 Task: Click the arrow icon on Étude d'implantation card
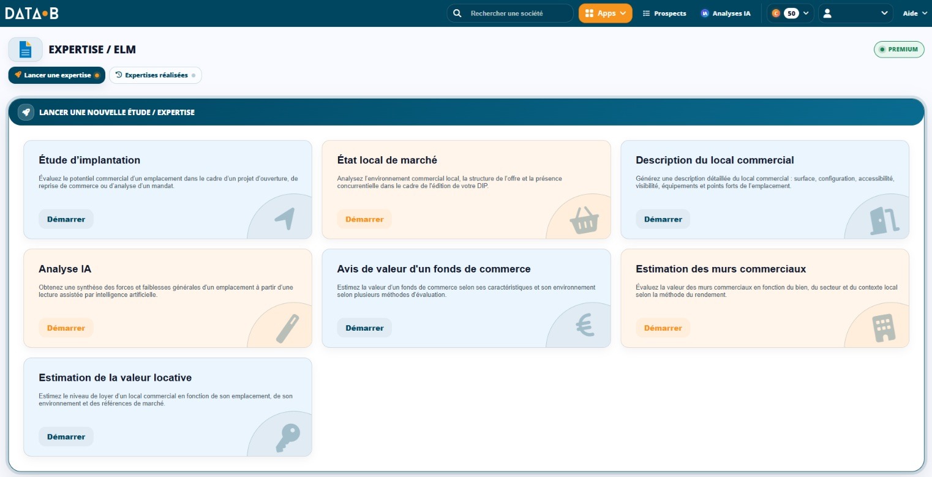(x=284, y=219)
